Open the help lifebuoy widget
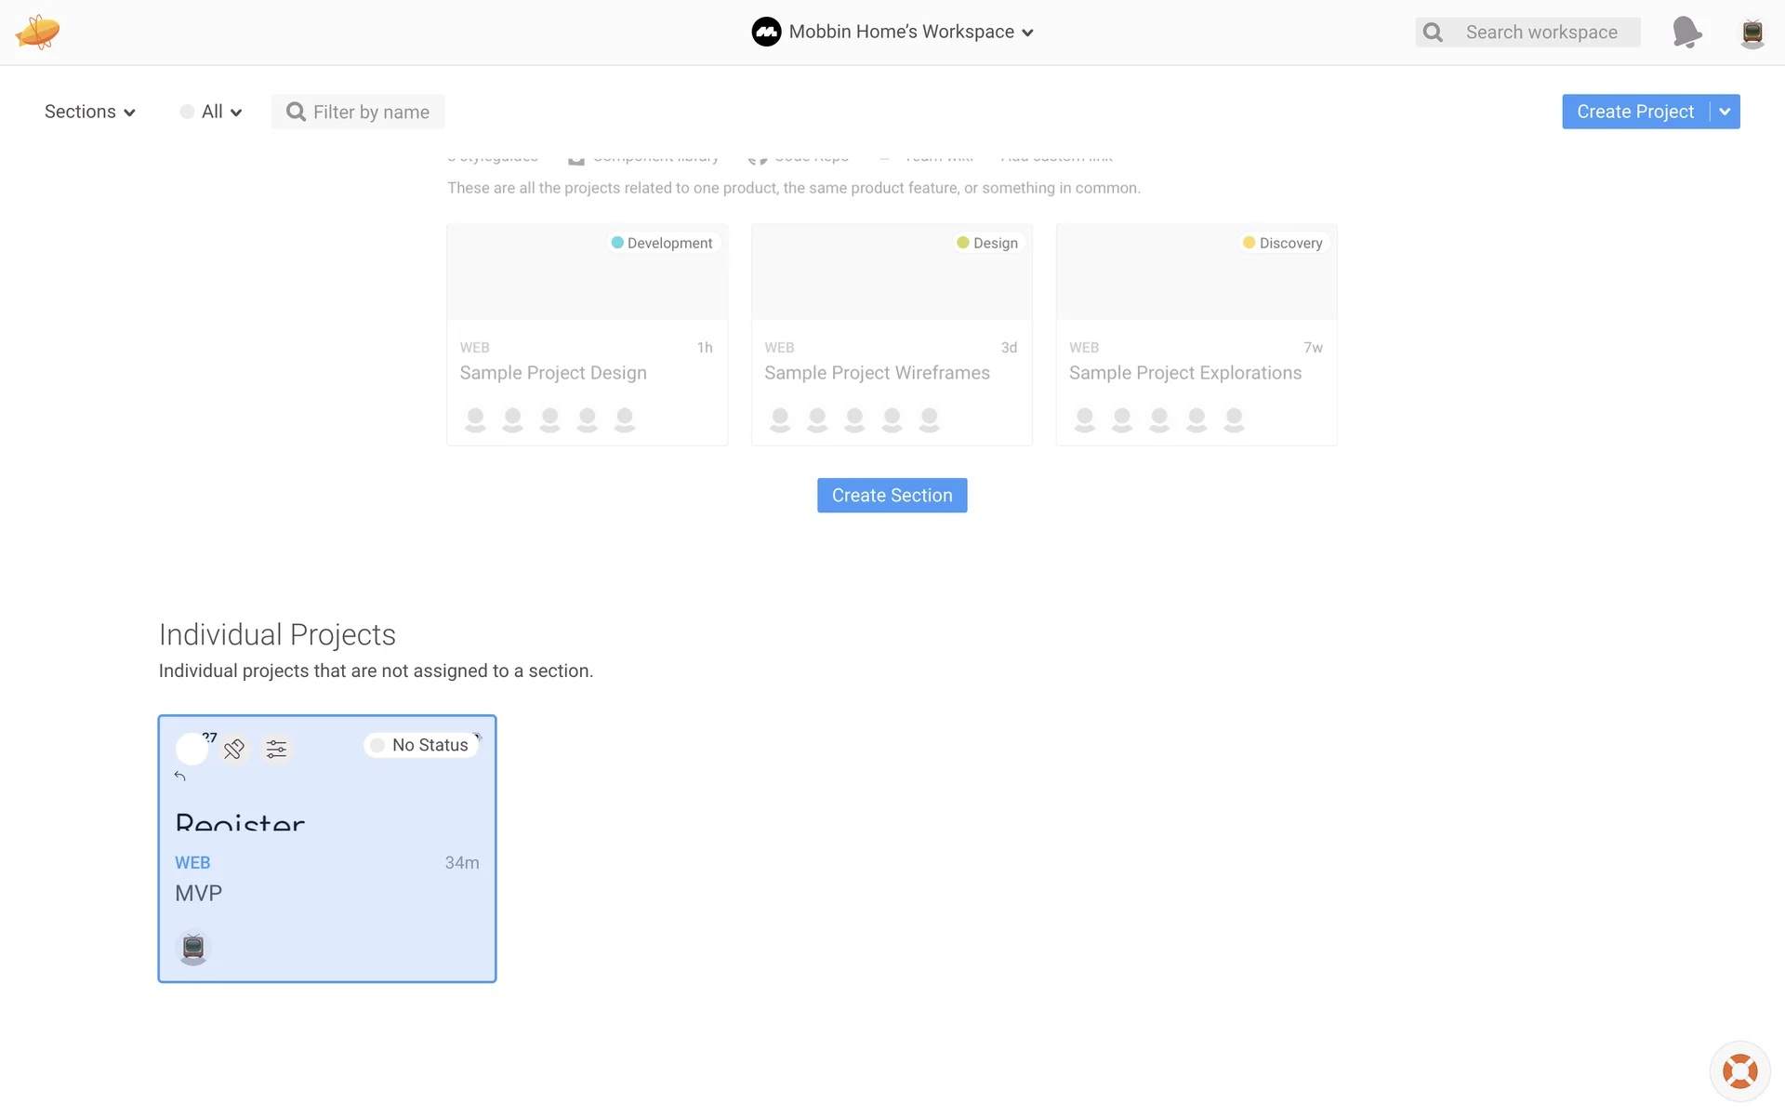Viewport: 1785px width, 1116px height. tap(1739, 1070)
